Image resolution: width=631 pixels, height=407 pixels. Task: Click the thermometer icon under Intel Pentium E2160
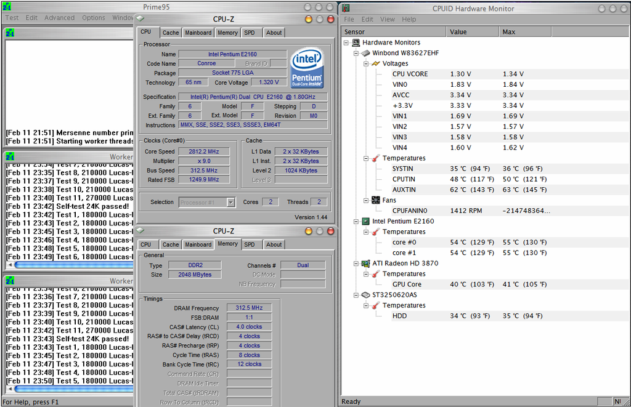pos(375,232)
